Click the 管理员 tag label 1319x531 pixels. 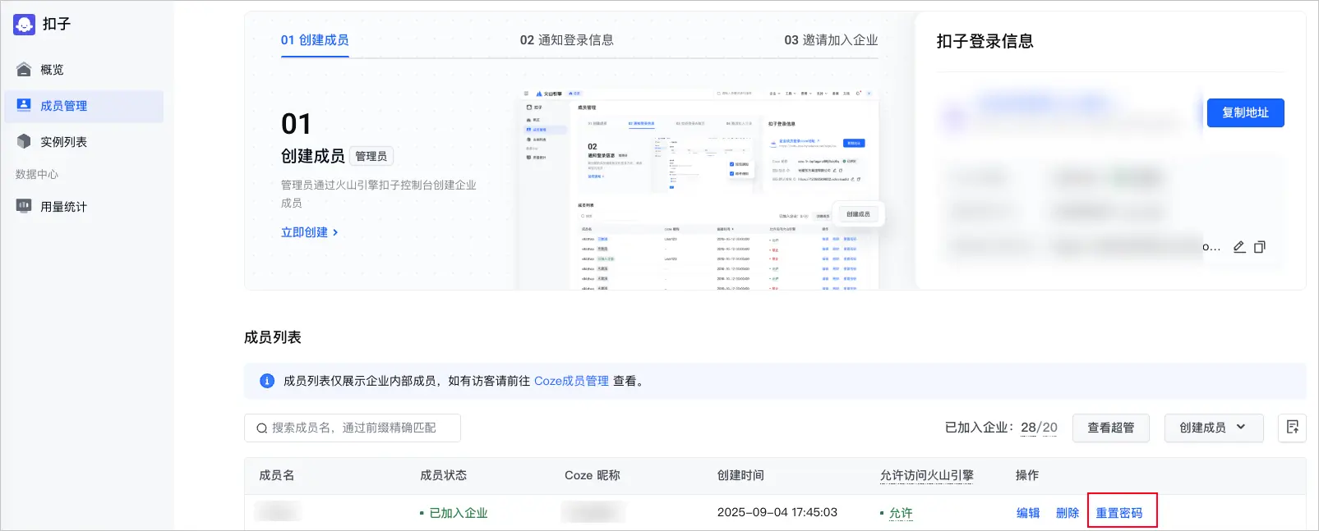(371, 156)
